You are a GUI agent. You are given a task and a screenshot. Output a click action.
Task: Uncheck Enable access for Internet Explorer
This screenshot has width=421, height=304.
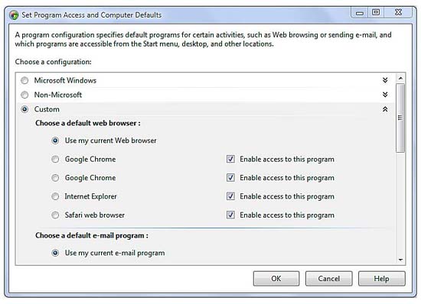[x=230, y=196]
